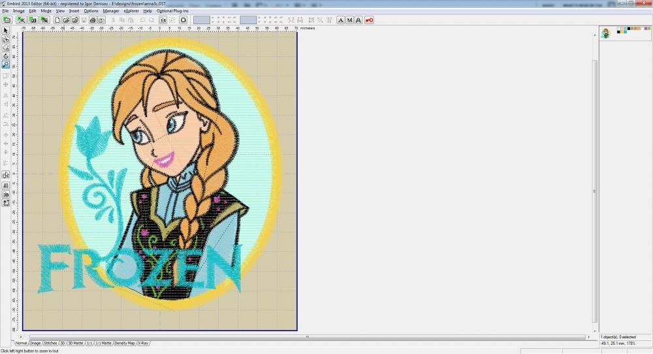Click the bottom icon in left toolbar
Viewport: 653px width, 354px height.
coord(5,203)
